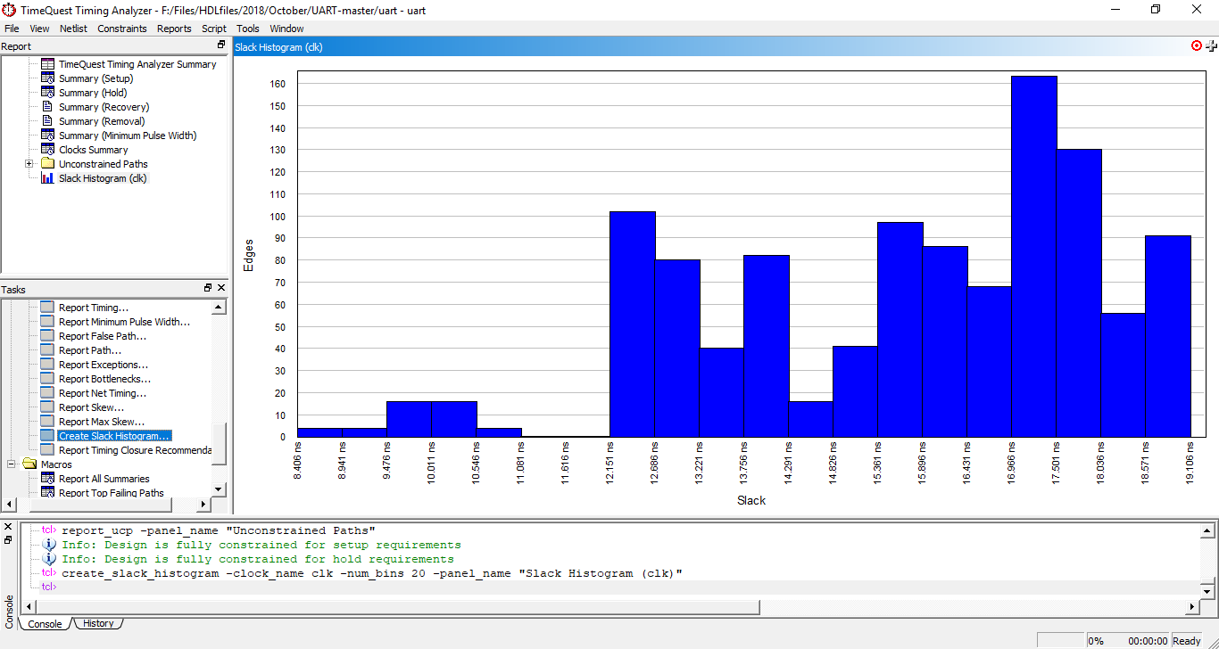Click the Console horizontal scroll-right arrow
The image size is (1219, 649).
[x=1192, y=607]
